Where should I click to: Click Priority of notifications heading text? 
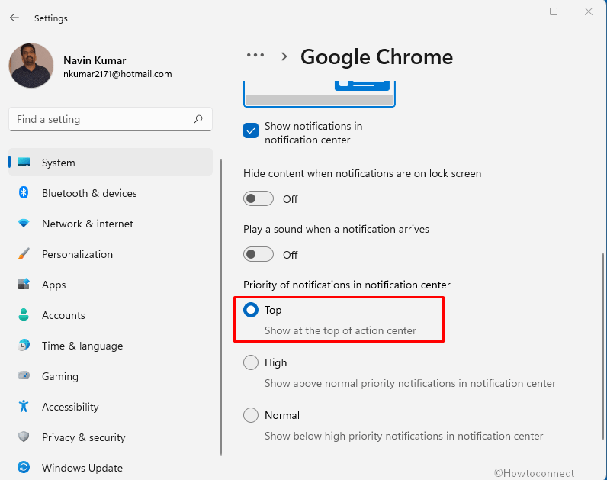pyautogui.click(x=347, y=285)
